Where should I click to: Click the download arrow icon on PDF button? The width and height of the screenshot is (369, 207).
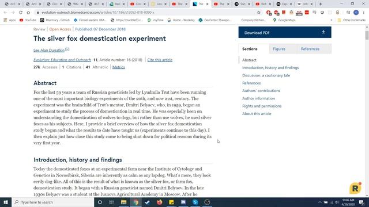pos(323,32)
